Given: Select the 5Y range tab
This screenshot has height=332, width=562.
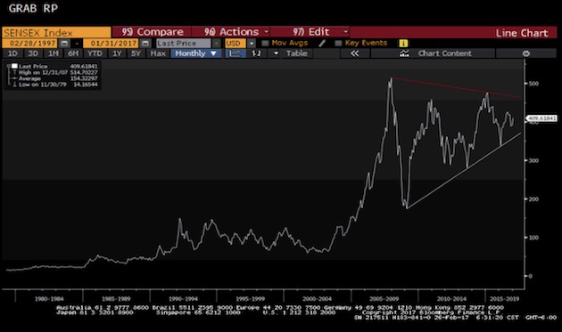Looking at the screenshot, I should click(136, 53).
